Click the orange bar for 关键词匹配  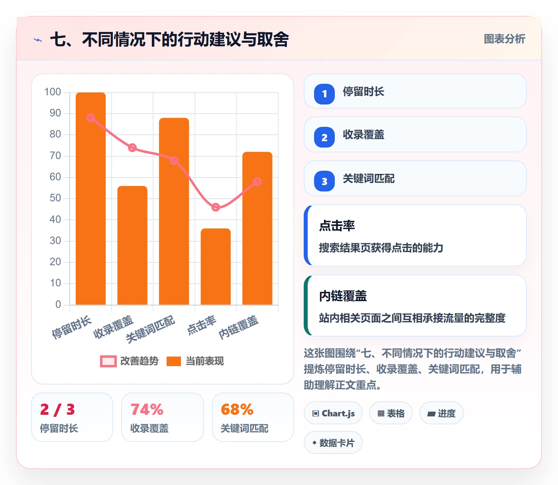(x=174, y=211)
